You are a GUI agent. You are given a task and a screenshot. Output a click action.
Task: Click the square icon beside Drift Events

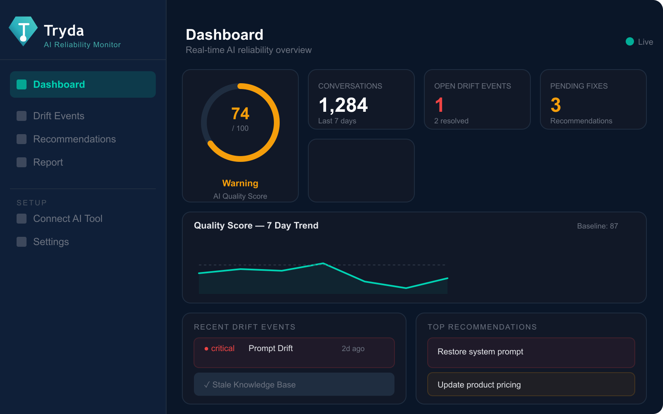click(x=22, y=116)
